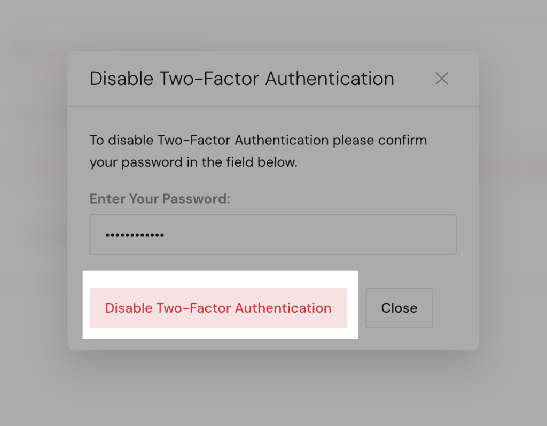547x426 pixels.
Task: Click the dialog title "Disable Two-Factor Authentication"
Action: tap(241, 79)
